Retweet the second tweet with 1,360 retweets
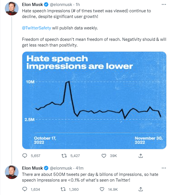The width and height of the screenshot is (170, 195). click(63, 189)
